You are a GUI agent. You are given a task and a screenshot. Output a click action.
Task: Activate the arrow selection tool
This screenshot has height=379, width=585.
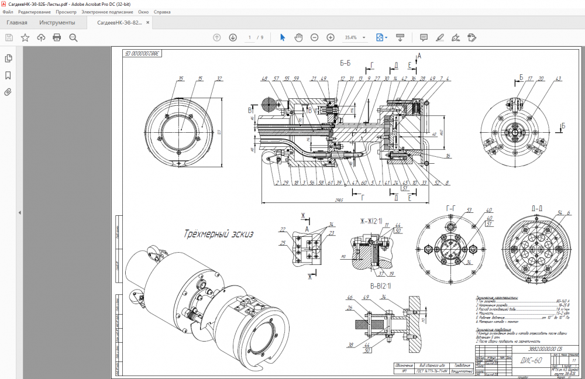click(283, 37)
